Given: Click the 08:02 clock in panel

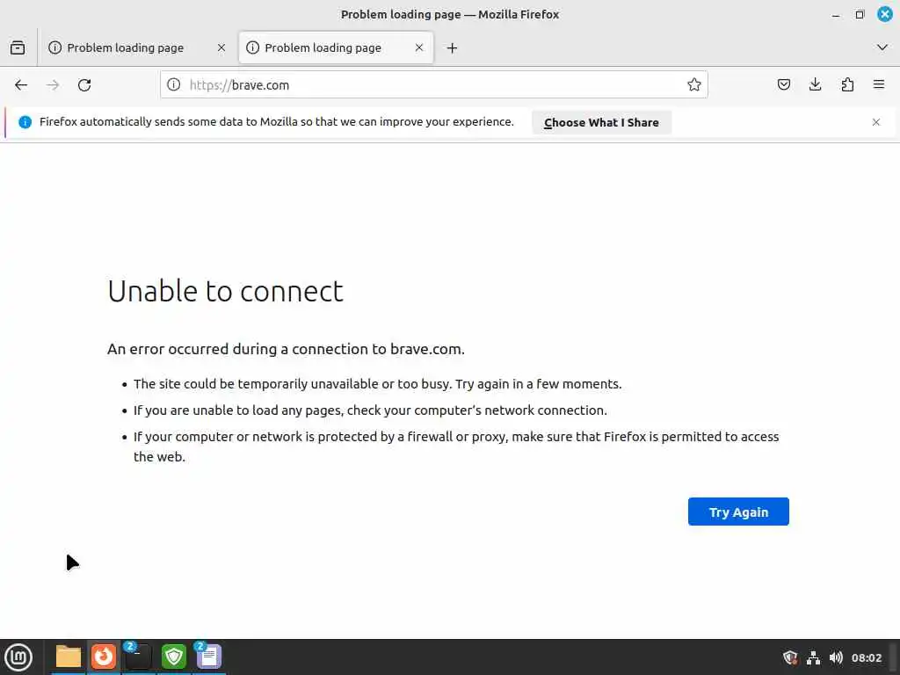Looking at the screenshot, I should 866,657.
